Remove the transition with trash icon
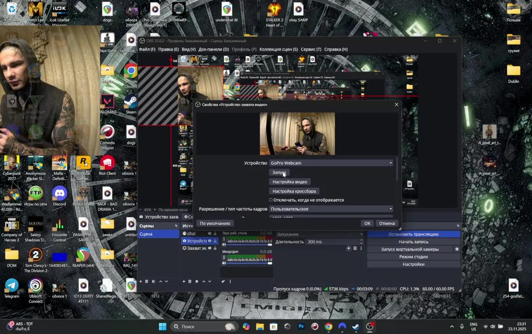Image resolution: width=532 pixels, height=334 pixels. [x=355, y=248]
